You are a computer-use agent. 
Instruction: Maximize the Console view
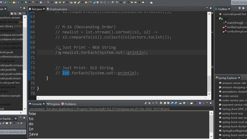point(211,103)
